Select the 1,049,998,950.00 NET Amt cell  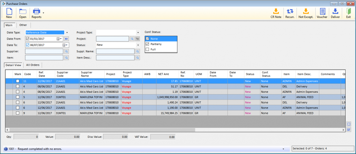(167, 97)
